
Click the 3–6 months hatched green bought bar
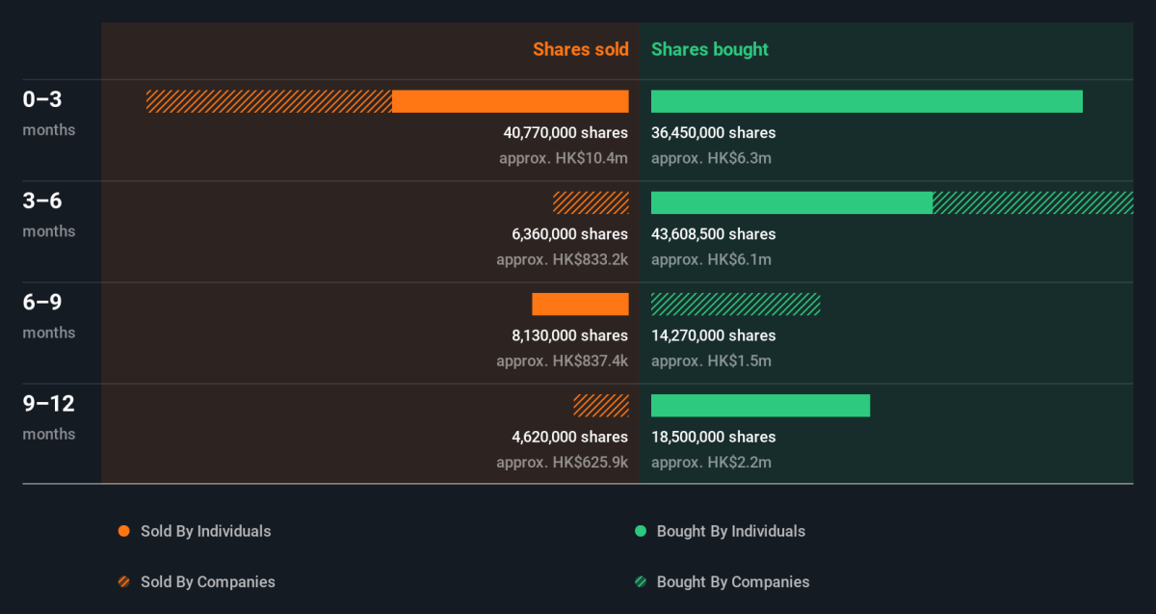(1033, 202)
